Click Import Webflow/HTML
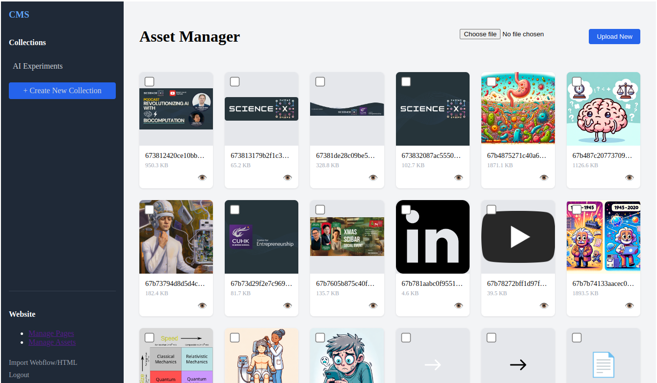The height and width of the screenshot is (383, 657). click(43, 362)
